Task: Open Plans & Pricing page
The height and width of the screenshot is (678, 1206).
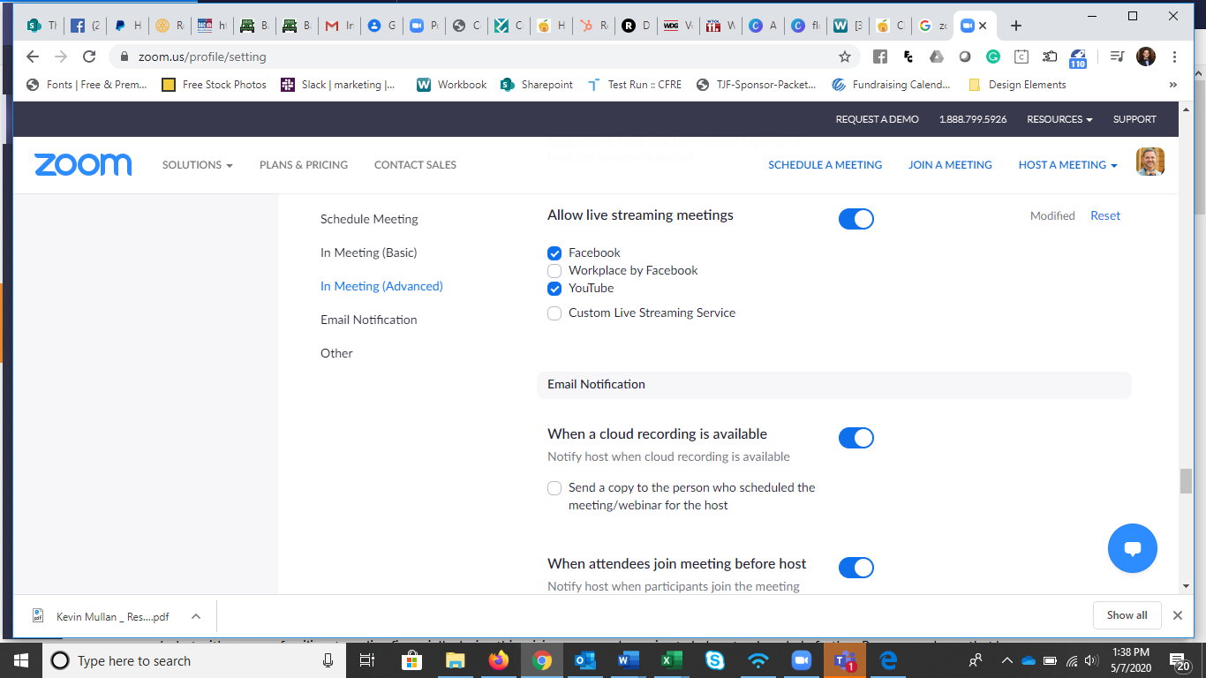Action: point(304,165)
